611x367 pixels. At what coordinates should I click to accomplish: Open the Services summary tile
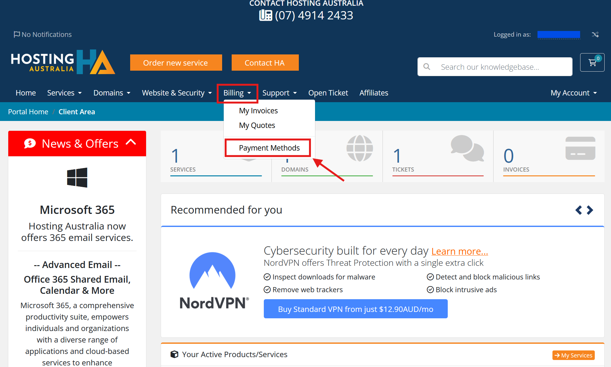216,156
